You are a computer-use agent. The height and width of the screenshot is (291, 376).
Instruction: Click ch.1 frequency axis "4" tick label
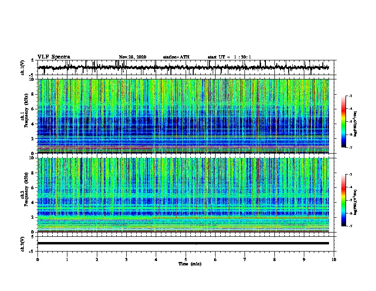[x=33, y=124]
